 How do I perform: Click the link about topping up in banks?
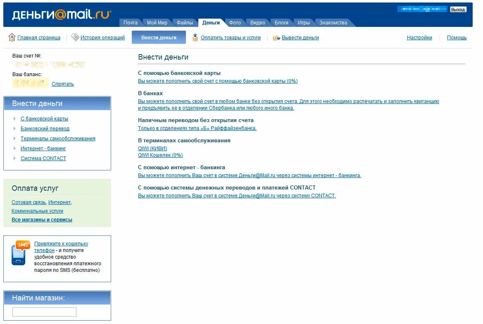[288, 105]
